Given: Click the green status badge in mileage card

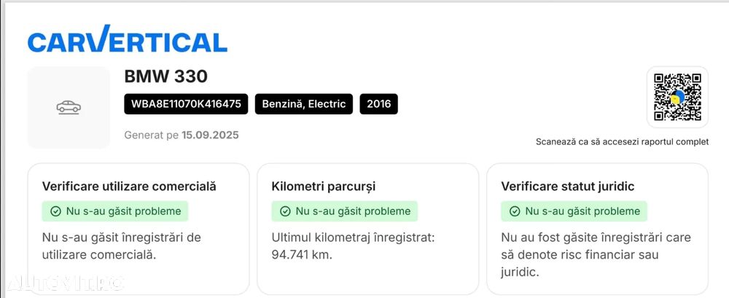Looking at the screenshot, I should click(x=345, y=211).
